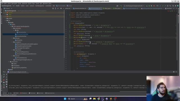
Task: Click the Build project hammer icon
Action: (121, 6)
